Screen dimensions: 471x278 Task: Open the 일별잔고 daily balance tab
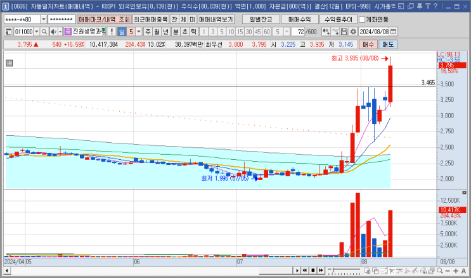point(261,20)
